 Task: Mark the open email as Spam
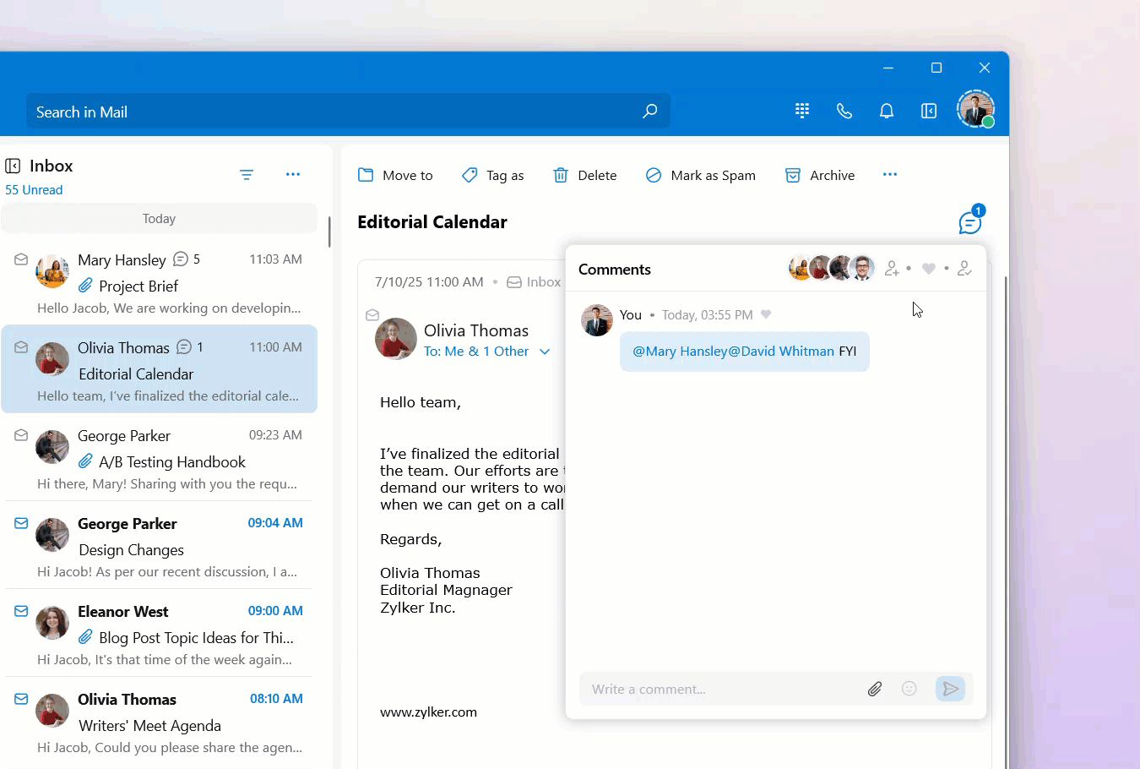coord(701,175)
